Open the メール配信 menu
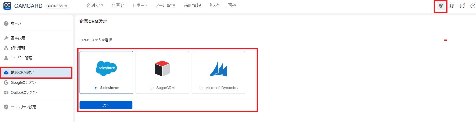This screenshot has height=122, width=476. pyautogui.click(x=165, y=6)
